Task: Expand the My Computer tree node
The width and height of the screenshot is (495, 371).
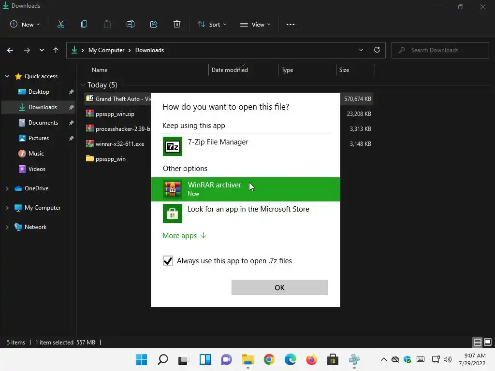Action: coord(7,208)
